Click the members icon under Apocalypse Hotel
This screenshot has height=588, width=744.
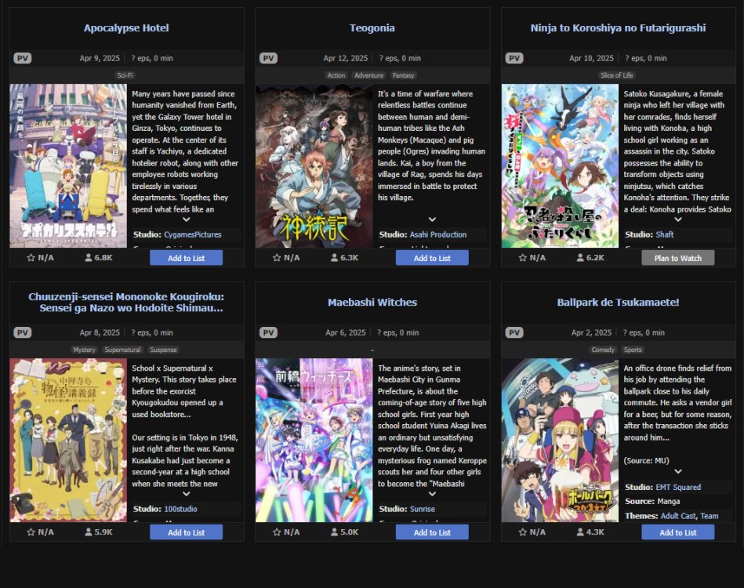pyautogui.click(x=89, y=258)
